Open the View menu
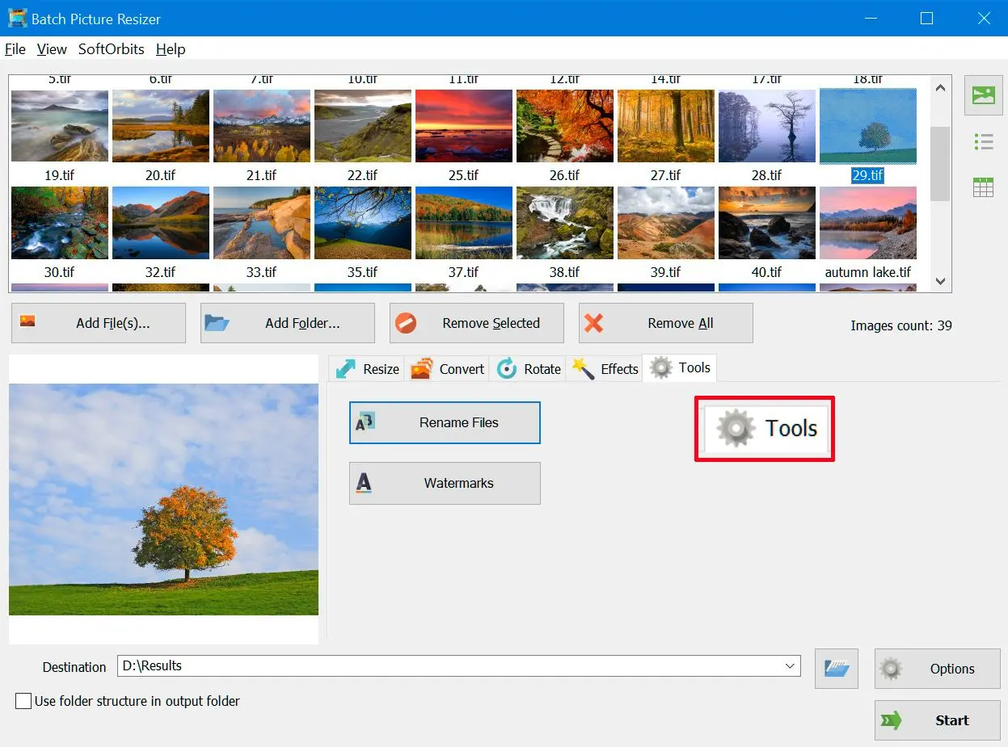1008x747 pixels. pyautogui.click(x=52, y=49)
